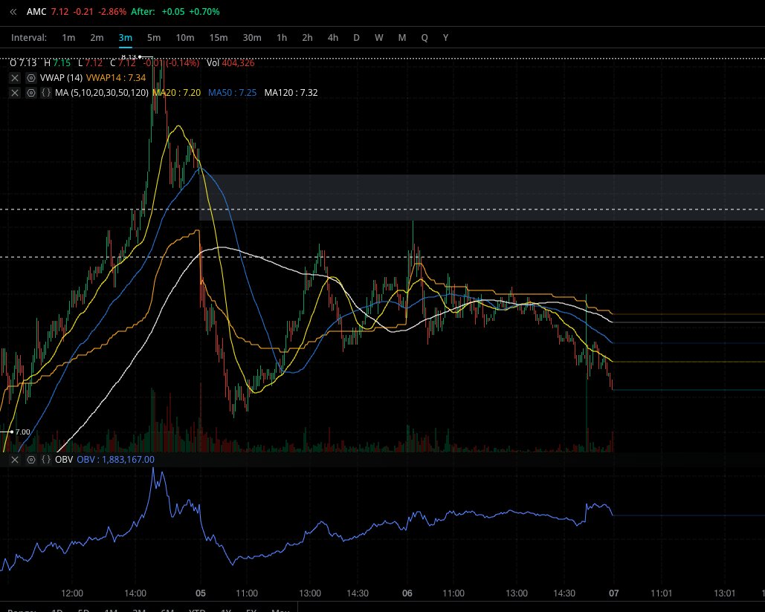The image size is (765, 612).
Task: Open VWAP (14) indicator settings hexagon
Action: pos(30,78)
